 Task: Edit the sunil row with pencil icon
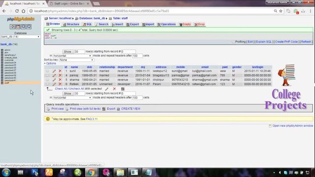[x=54, y=71]
